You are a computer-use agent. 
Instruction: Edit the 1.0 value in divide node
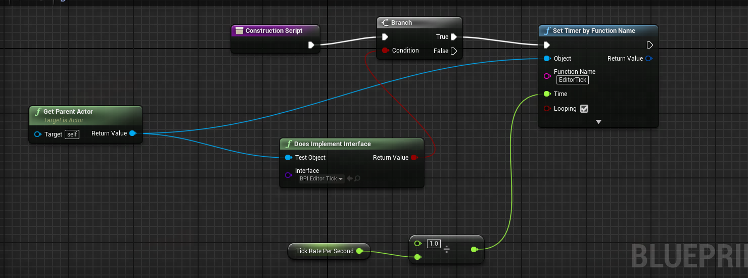click(x=433, y=244)
